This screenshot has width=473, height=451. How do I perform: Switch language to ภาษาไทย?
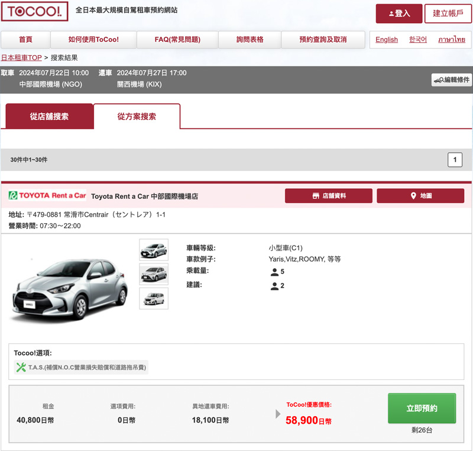click(452, 40)
